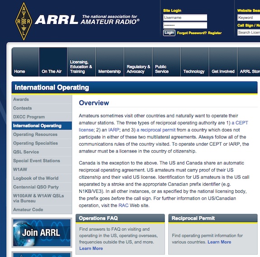Follow the RAC Web site link
Viewport: 260px width, 257px height.
click(x=123, y=205)
